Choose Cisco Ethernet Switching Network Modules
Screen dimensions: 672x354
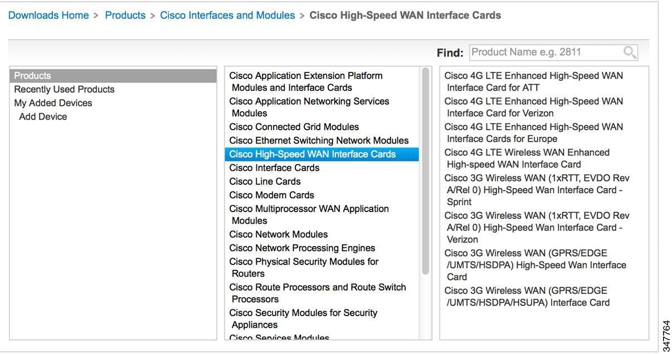tap(319, 140)
